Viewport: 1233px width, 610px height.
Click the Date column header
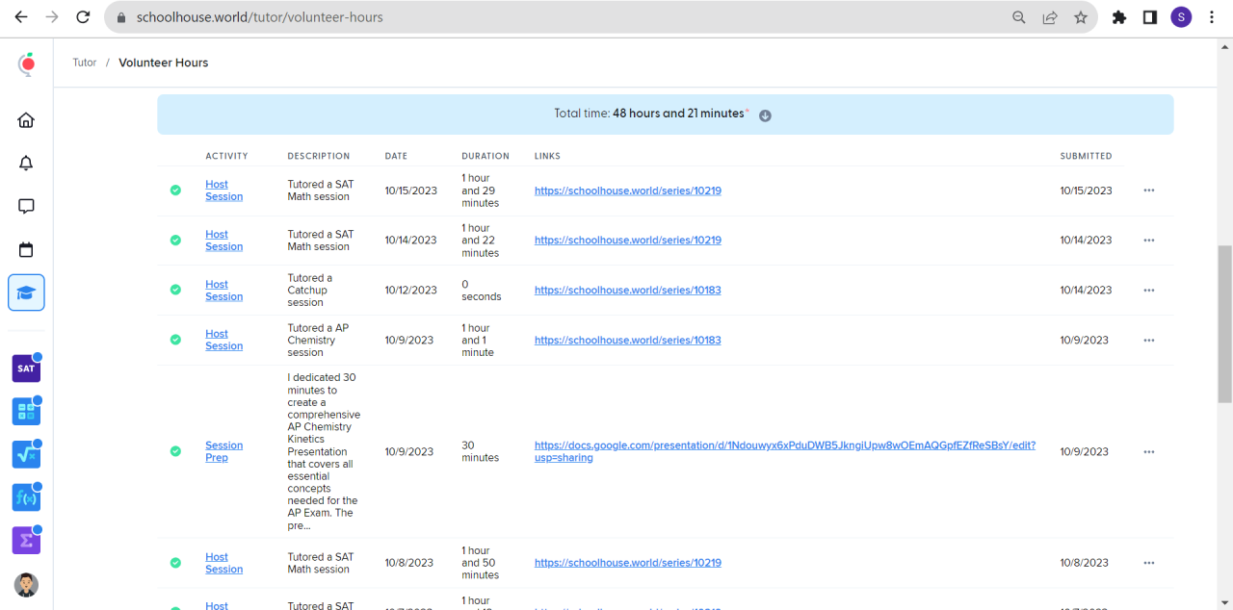396,156
